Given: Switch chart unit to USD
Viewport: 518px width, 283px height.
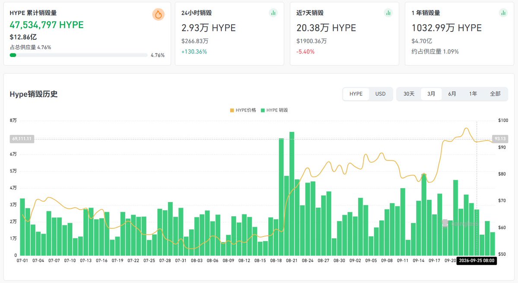Looking at the screenshot, I should click(x=380, y=94).
